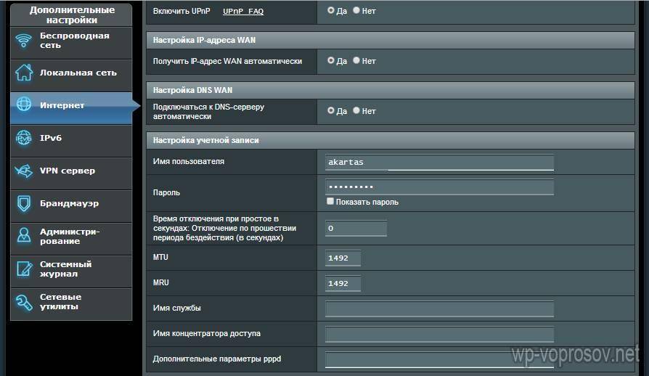Image resolution: width=649 pixels, height=376 pixels.
Task: Select Нет for automatic WAN IP address
Action: pos(356,61)
